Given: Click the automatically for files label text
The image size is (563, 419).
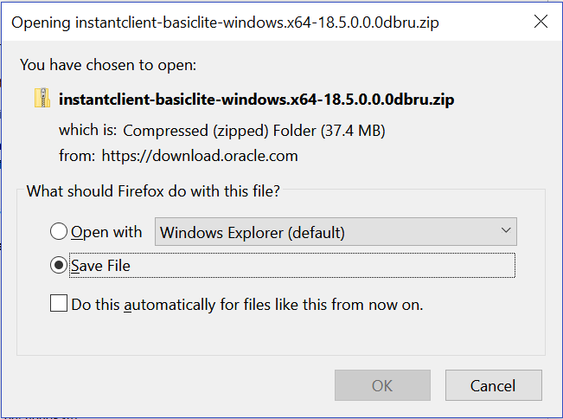Looking at the screenshot, I should (x=247, y=305).
